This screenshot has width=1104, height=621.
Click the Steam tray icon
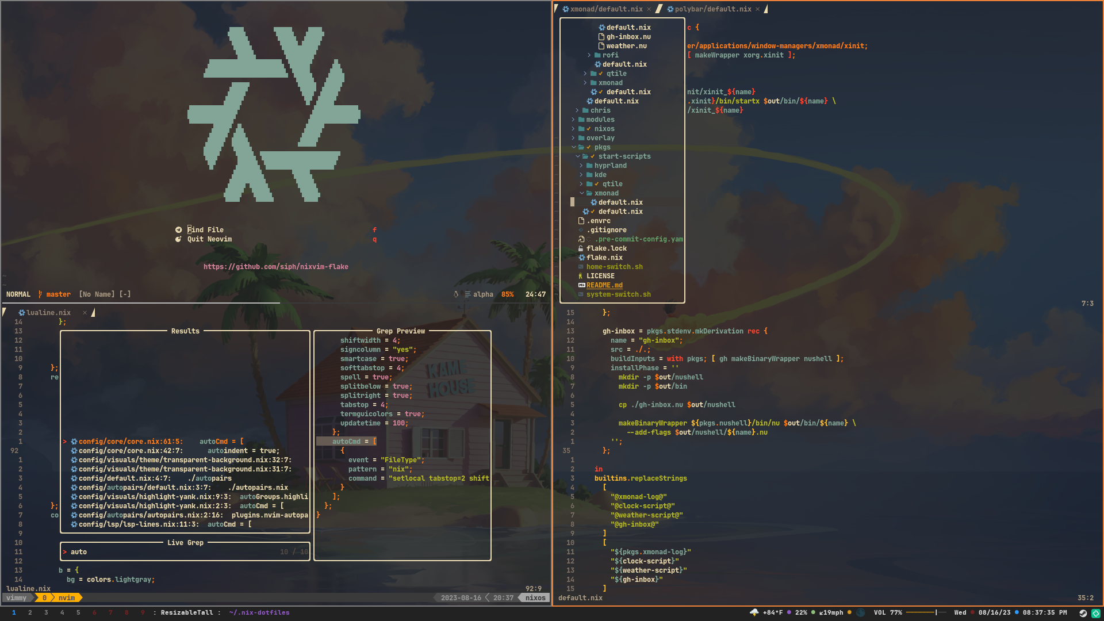click(x=1083, y=613)
